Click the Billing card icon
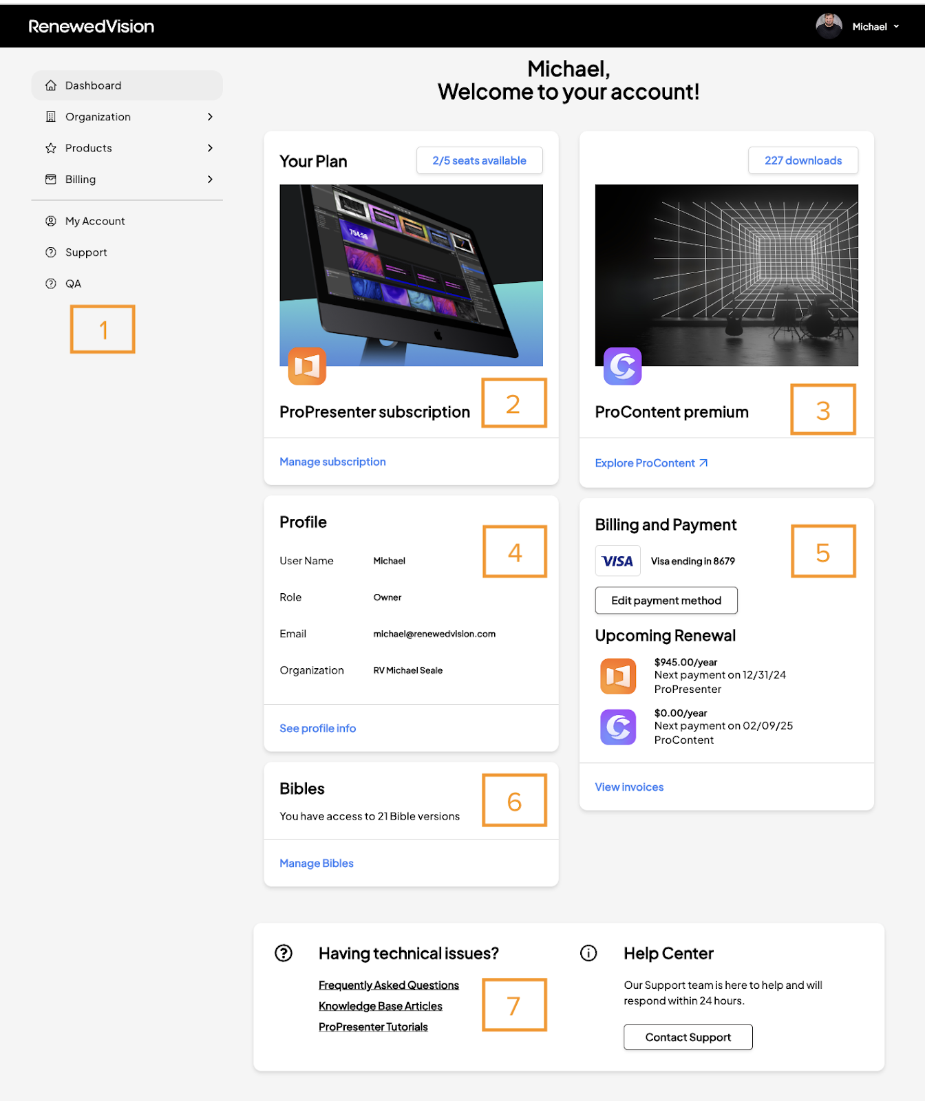The width and height of the screenshot is (925, 1101). (51, 180)
